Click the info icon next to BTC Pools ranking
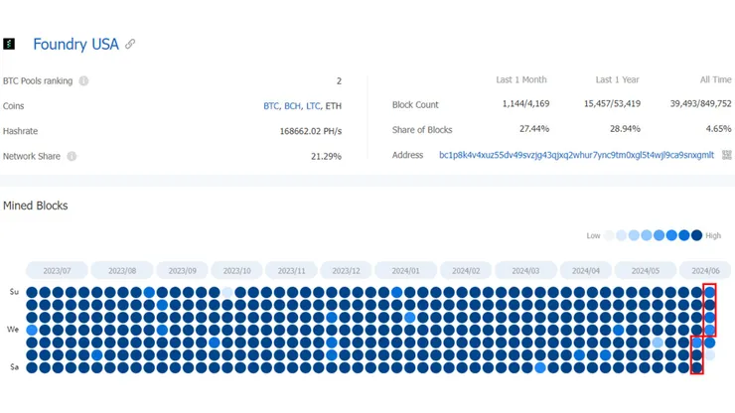The width and height of the screenshot is (735, 413). pyautogui.click(x=83, y=81)
